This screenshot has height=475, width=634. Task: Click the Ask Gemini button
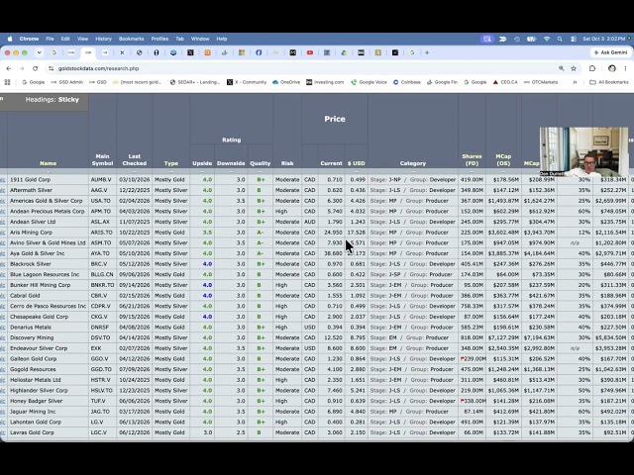[x=610, y=52]
